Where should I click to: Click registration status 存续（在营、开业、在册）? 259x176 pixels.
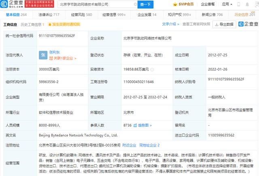click(x=143, y=55)
